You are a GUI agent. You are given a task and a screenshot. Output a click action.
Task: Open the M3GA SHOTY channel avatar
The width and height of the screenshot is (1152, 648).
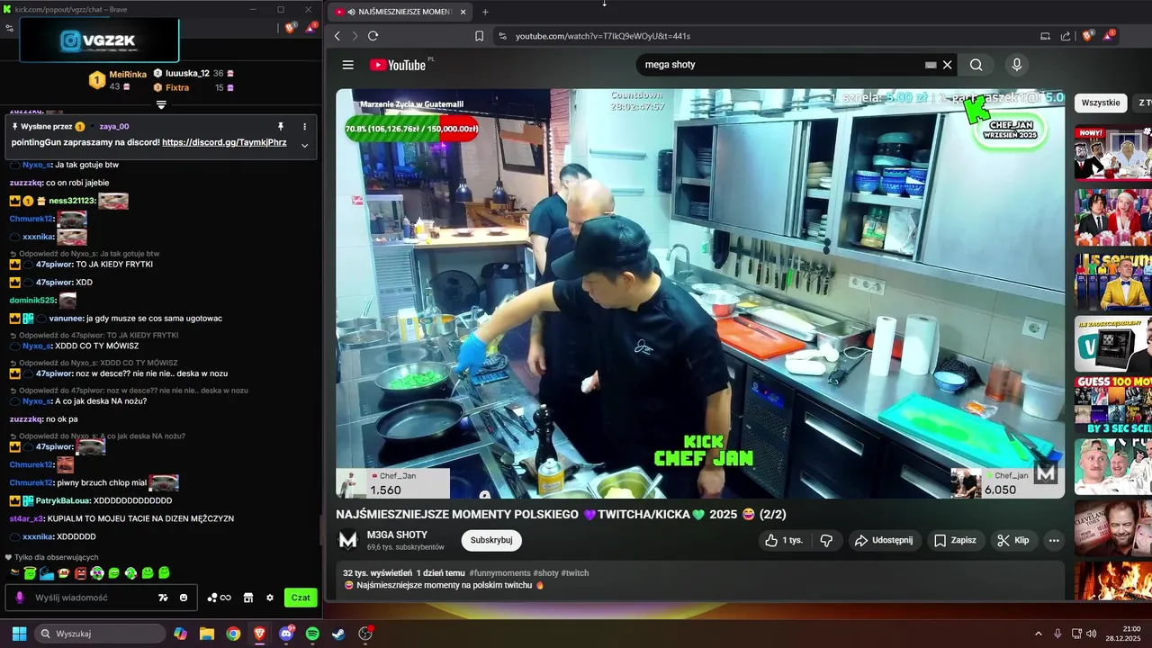(x=347, y=540)
